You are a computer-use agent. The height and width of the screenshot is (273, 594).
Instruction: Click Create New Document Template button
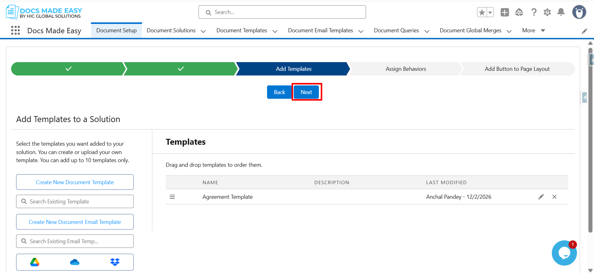pos(75,182)
